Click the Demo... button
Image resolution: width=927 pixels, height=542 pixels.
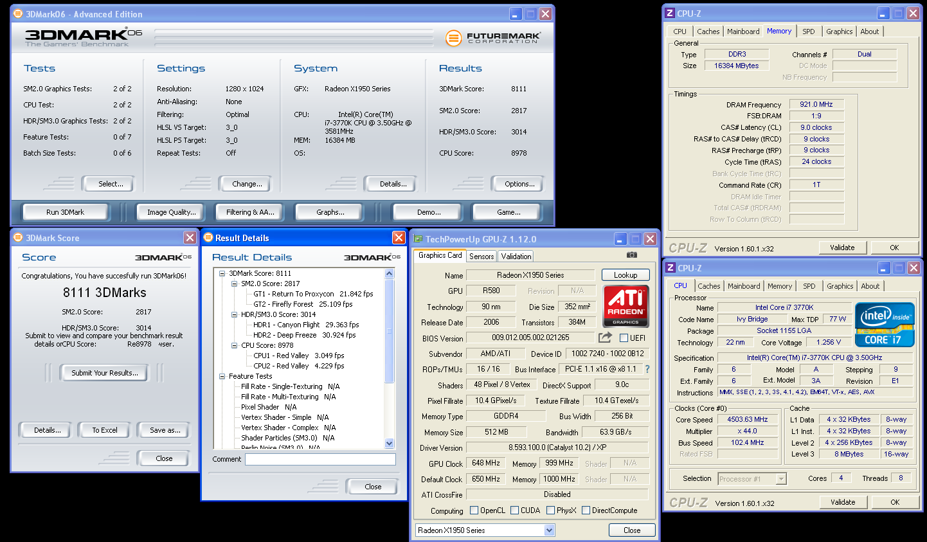tap(429, 212)
